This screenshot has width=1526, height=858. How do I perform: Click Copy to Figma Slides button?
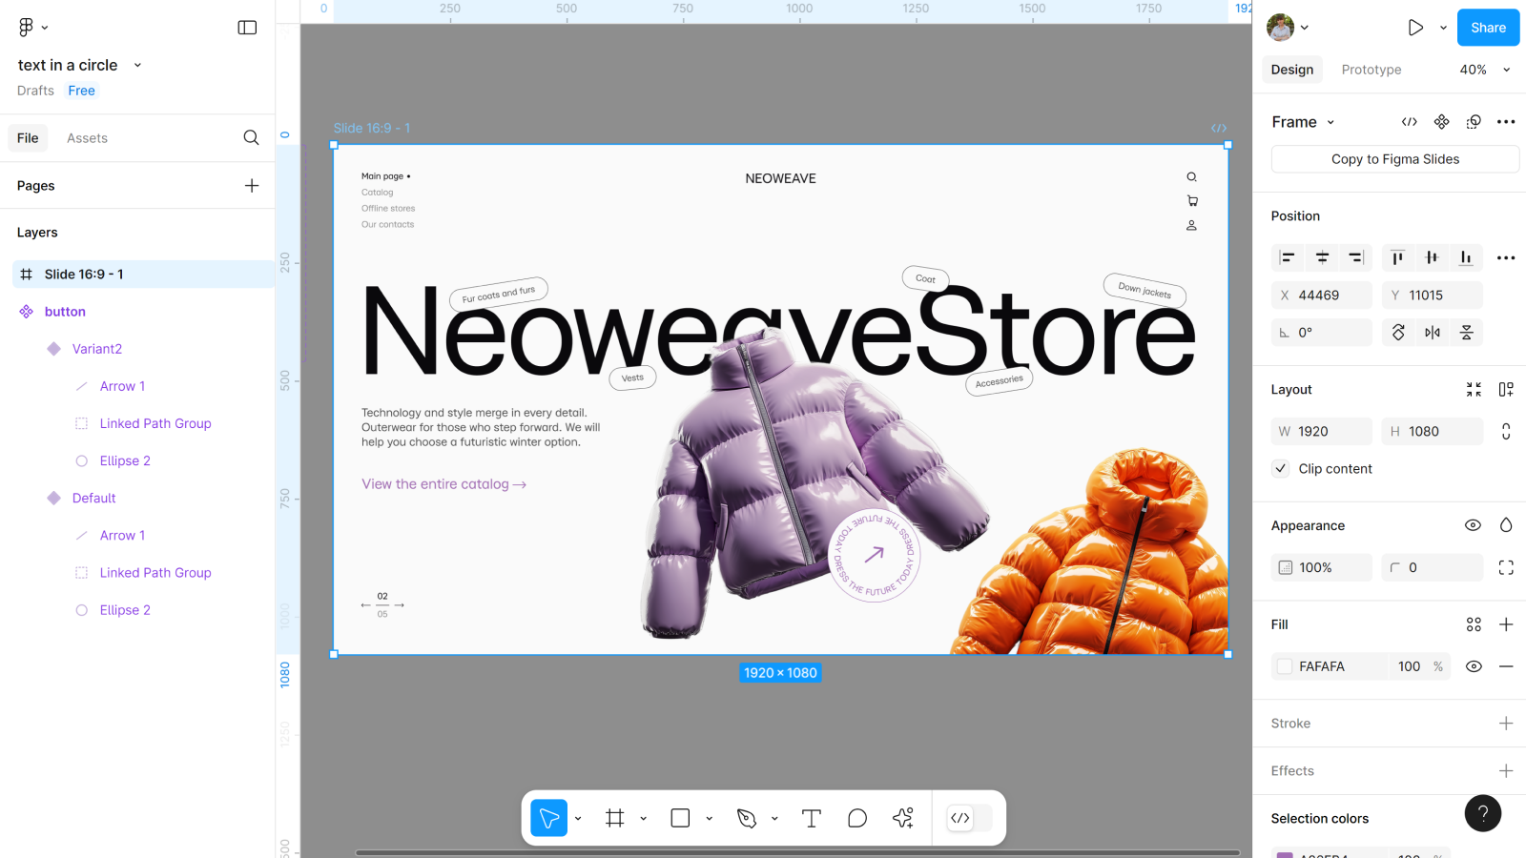(1394, 159)
